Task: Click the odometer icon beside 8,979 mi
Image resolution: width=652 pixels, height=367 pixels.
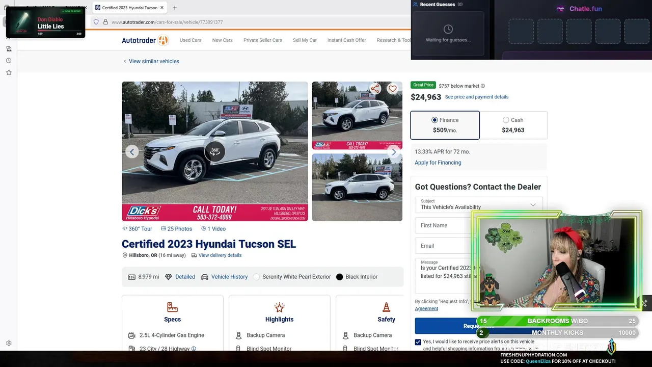Action: (131, 277)
